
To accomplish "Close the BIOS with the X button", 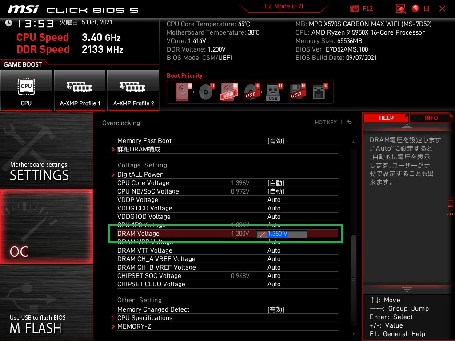I will 442,9.
